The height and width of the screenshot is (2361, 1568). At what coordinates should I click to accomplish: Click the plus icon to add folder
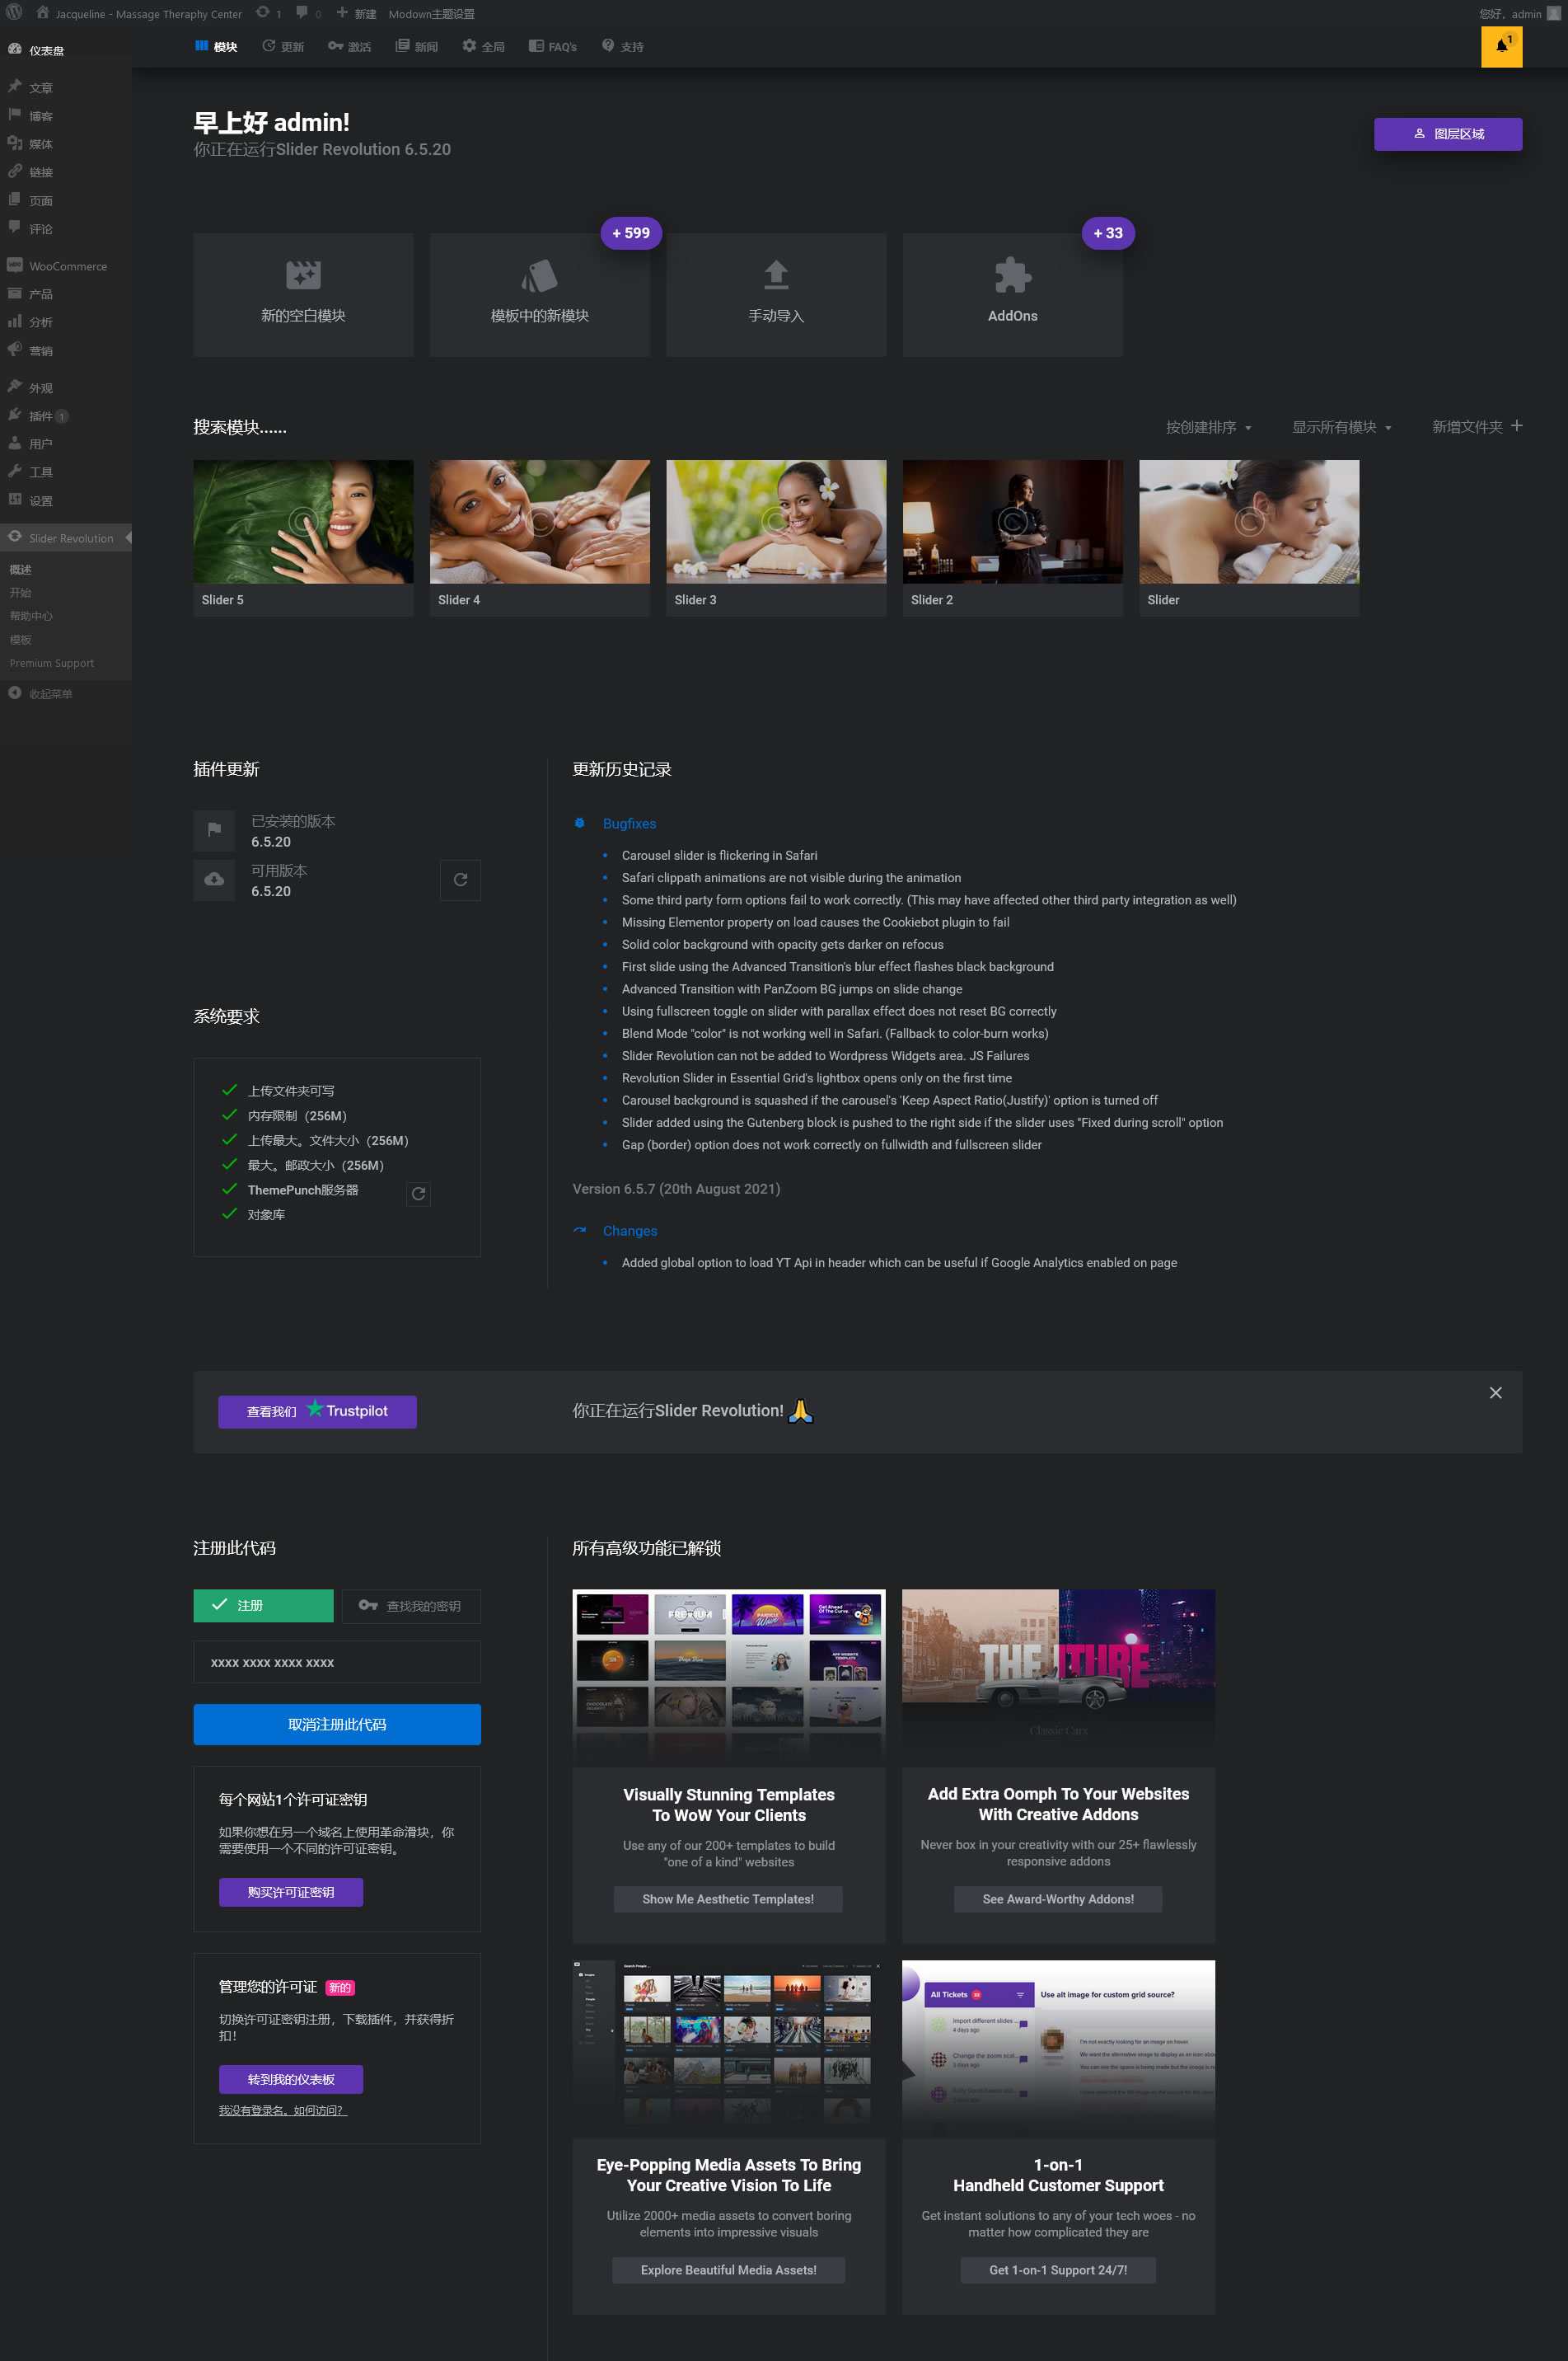(x=1516, y=426)
